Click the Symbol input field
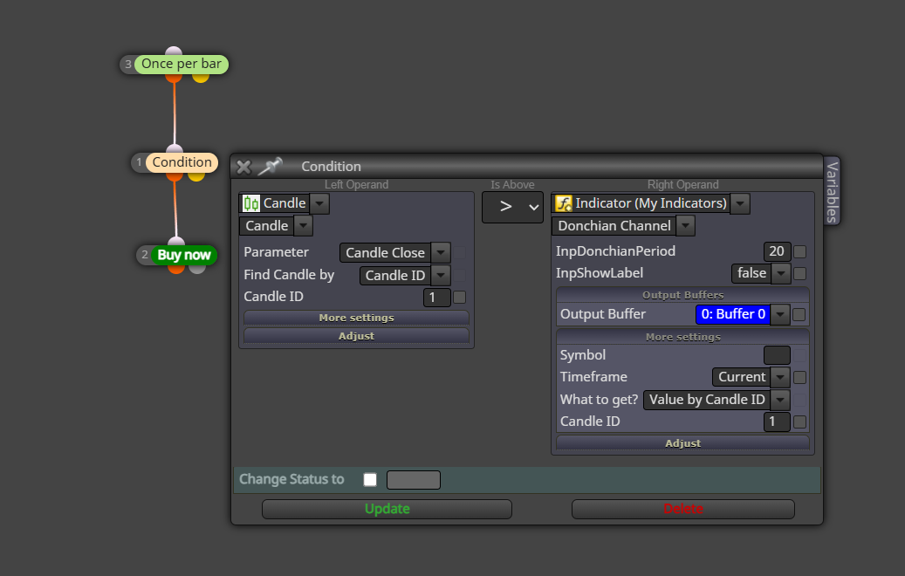The height and width of the screenshot is (576, 905). pos(777,355)
